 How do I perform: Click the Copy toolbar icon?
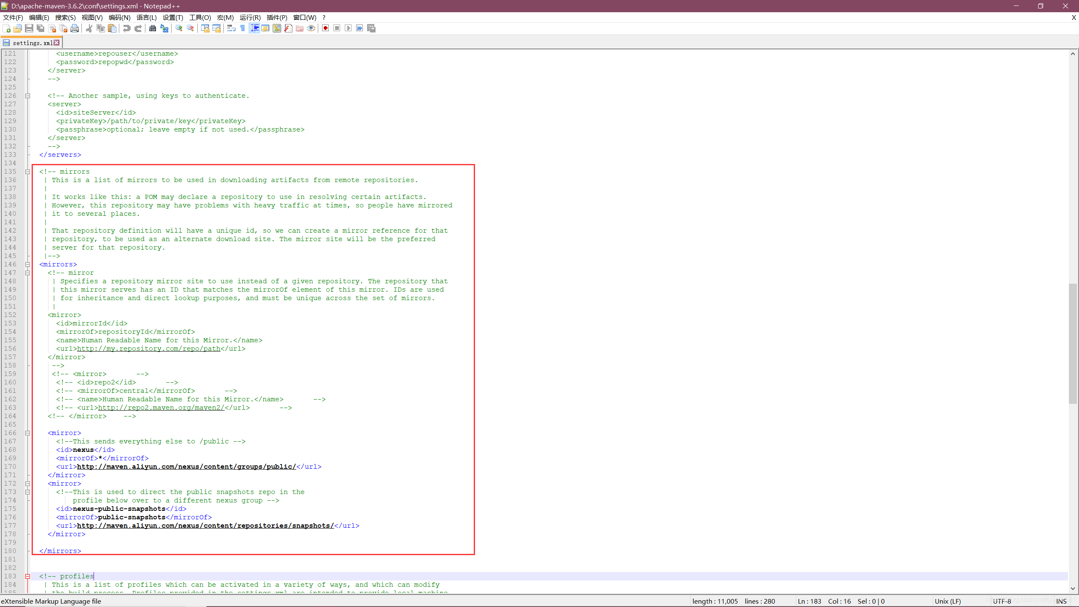(x=100, y=28)
